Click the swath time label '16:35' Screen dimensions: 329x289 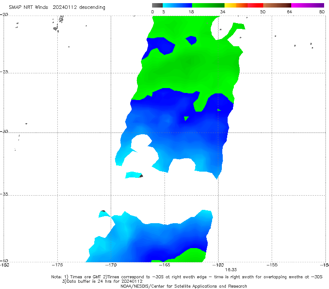pos(231,270)
